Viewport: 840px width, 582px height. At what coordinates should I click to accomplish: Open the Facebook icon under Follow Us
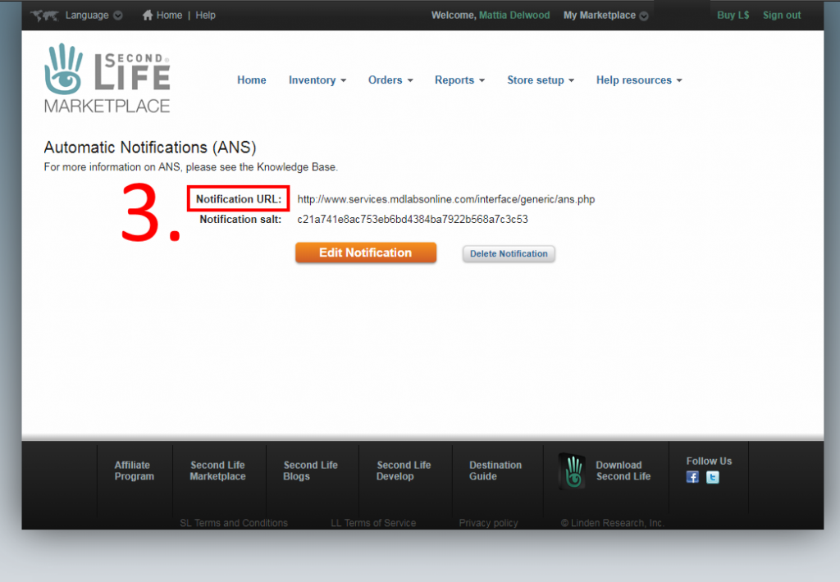coord(692,477)
